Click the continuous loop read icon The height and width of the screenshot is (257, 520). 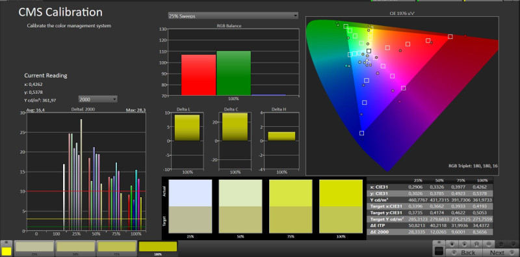click(489, 245)
